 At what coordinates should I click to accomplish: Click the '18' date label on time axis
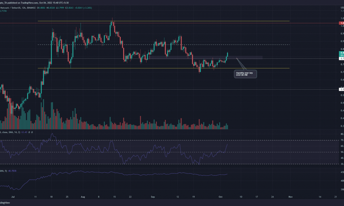click(x=51, y=197)
